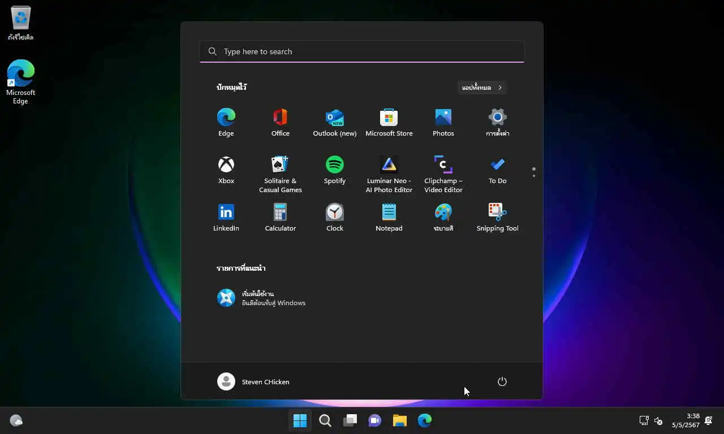
Task: Launch the Photos app
Action: [x=443, y=123]
